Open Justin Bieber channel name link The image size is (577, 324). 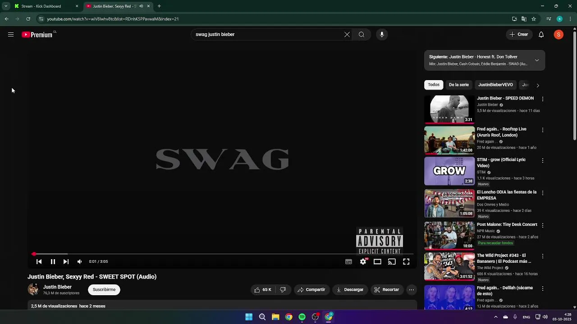tap(57, 287)
